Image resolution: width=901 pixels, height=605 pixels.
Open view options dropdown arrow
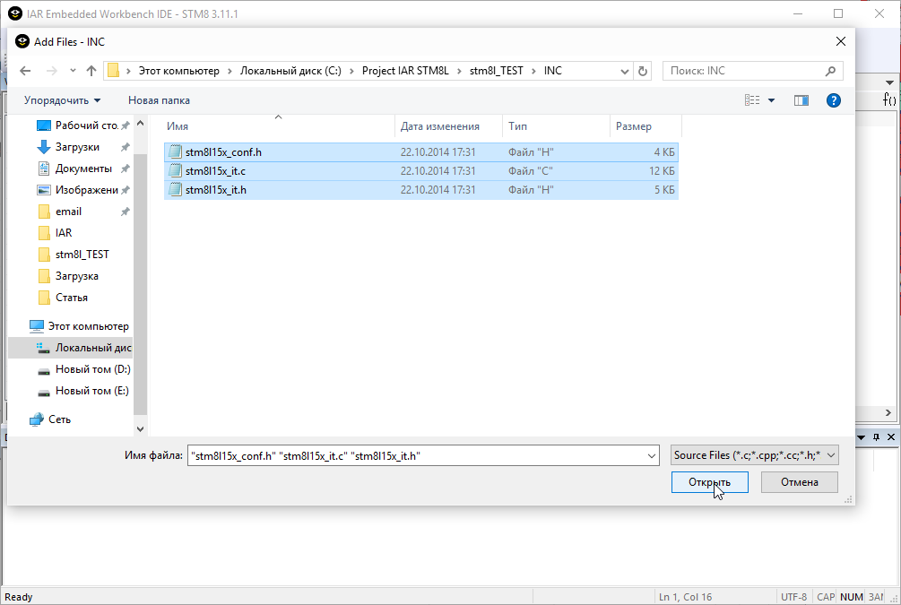click(x=772, y=100)
